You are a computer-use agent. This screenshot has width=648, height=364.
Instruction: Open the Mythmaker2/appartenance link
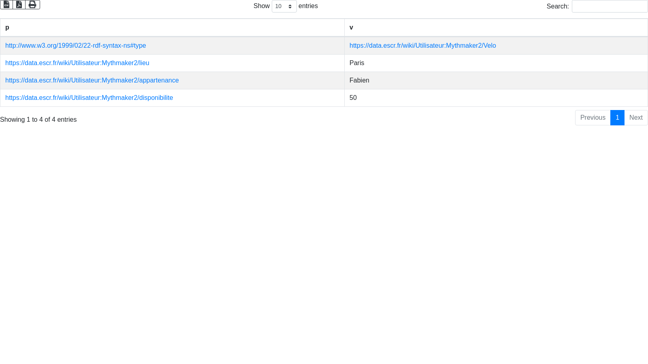coord(92,80)
